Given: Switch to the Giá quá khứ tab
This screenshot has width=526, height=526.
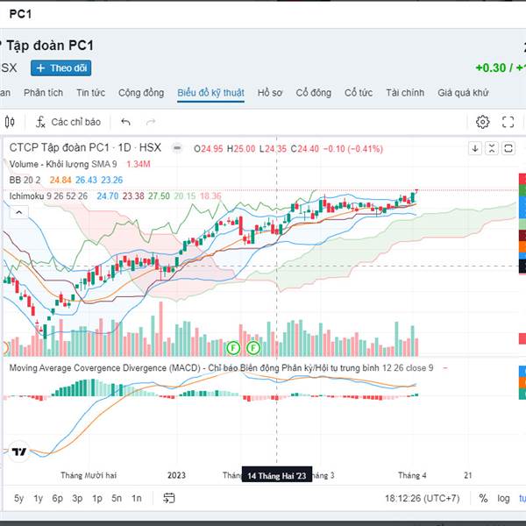Looking at the screenshot, I should pyautogui.click(x=463, y=93).
